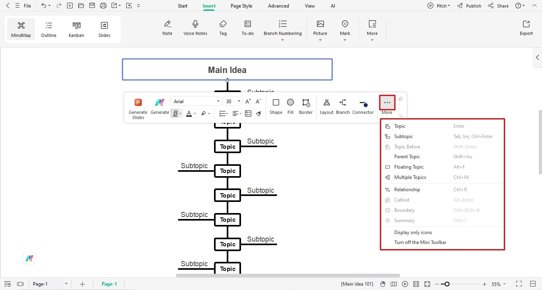This screenshot has height=290, width=542.
Task: Increase font size with the A+ icon
Action: pyautogui.click(x=248, y=102)
